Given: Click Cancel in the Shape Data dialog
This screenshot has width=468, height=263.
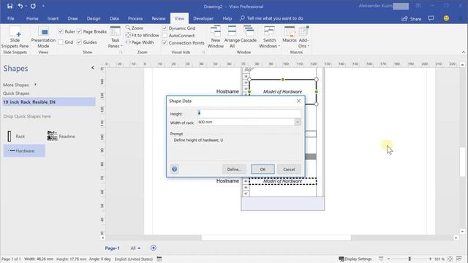Looking at the screenshot, I should tap(289, 169).
